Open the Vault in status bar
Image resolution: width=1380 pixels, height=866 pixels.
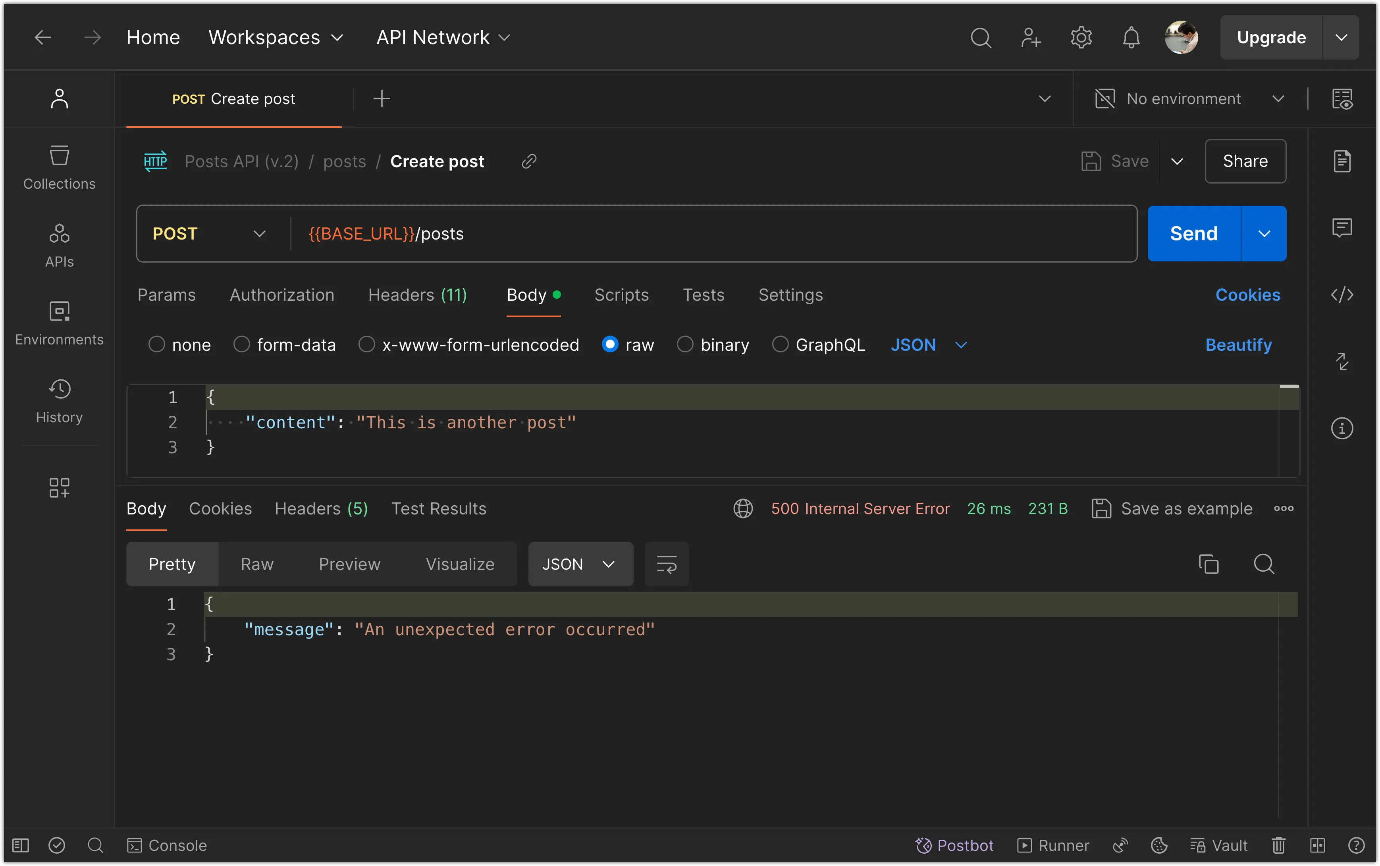[1219, 845]
